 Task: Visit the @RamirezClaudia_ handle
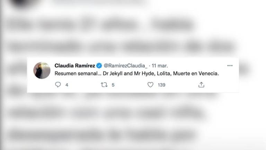coord(125,66)
